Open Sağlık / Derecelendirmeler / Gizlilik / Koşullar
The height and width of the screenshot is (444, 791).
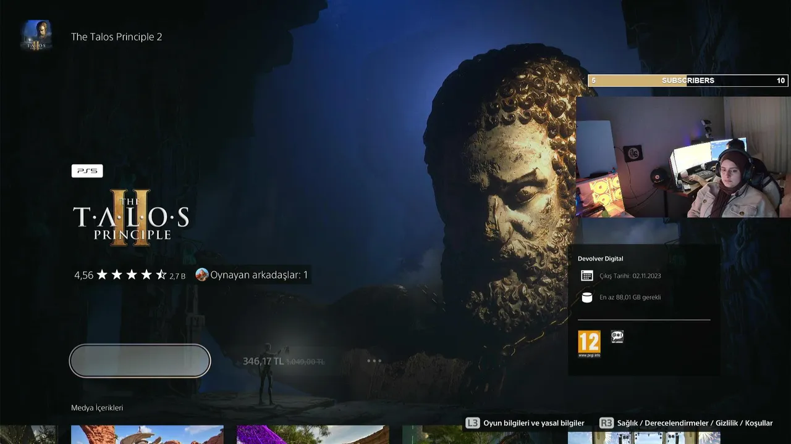click(695, 423)
